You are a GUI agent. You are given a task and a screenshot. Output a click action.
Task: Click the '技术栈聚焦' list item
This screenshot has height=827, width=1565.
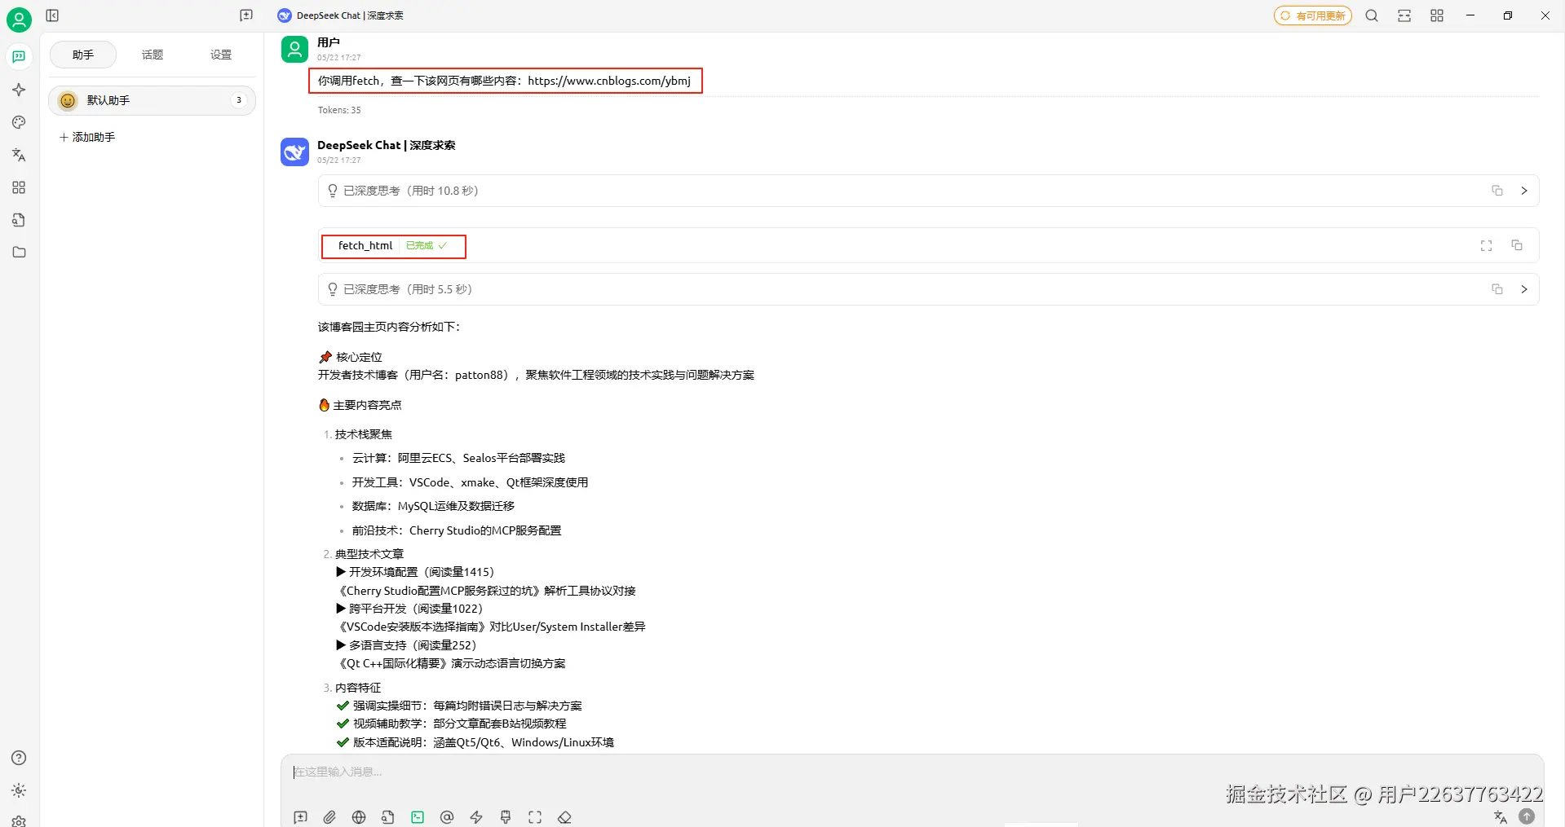coord(364,434)
